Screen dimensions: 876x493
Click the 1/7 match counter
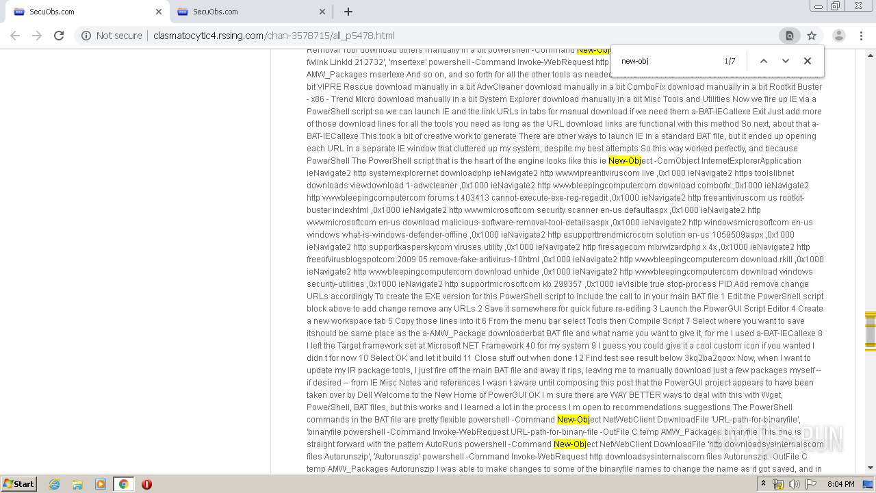tap(730, 61)
